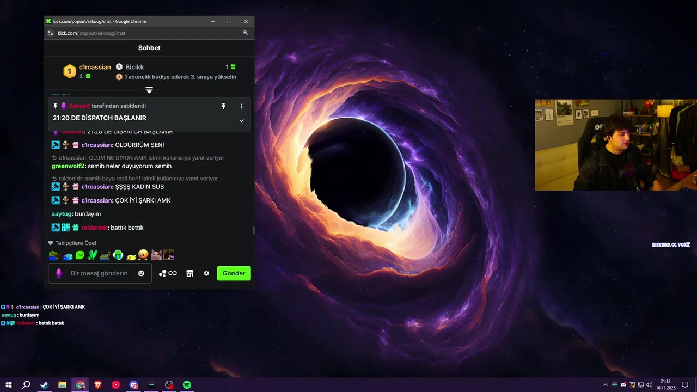Insert the yellow lying blob emote
Viewport: 697px width, 392px height.
coord(131,256)
